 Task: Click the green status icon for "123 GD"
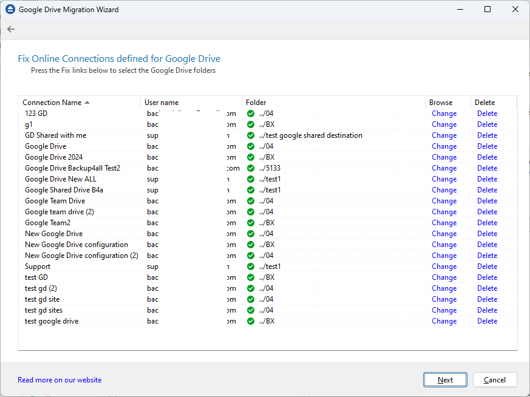point(250,114)
